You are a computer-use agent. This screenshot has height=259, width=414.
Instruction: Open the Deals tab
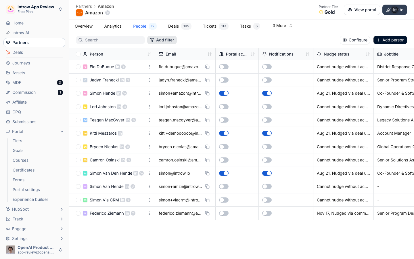(x=180, y=26)
